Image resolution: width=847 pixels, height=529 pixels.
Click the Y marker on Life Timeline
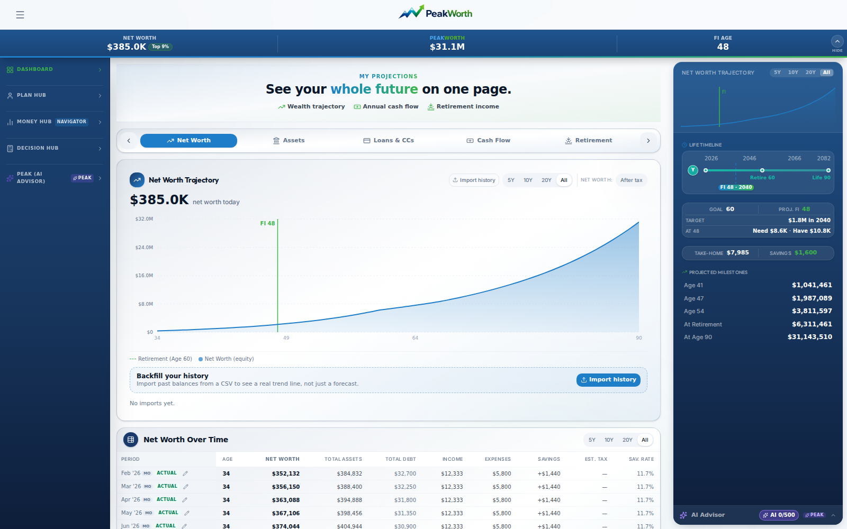[692, 170]
